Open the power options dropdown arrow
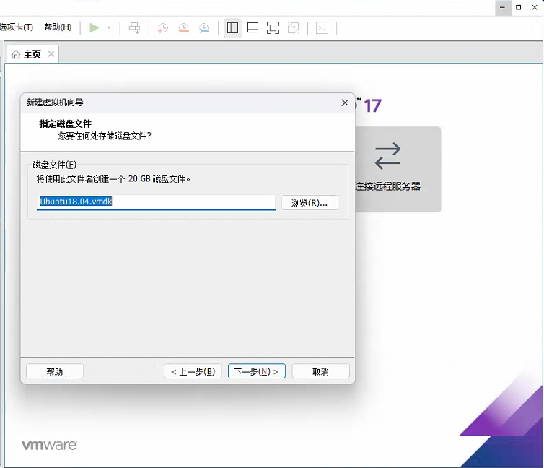This screenshot has width=544, height=468. 109,27
